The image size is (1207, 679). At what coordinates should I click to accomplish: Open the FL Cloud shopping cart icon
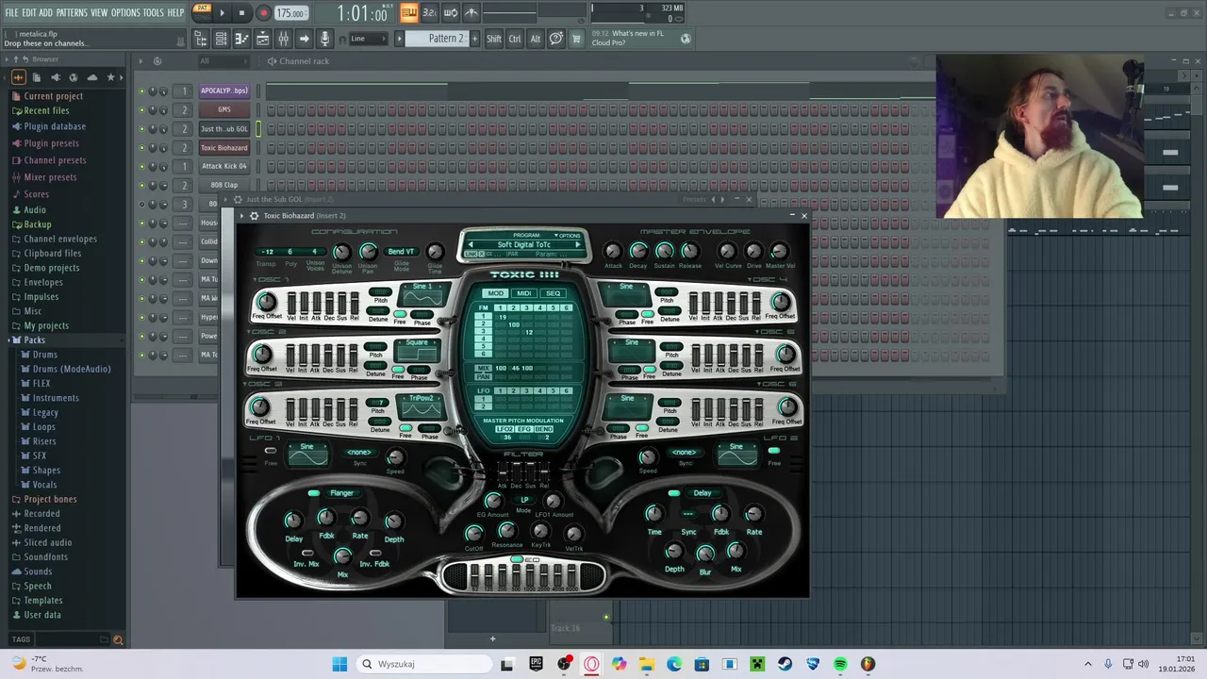click(576, 39)
